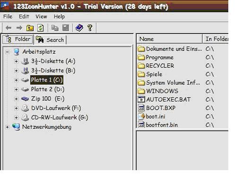Click the Back arrow toolbar icon
The image size is (242, 181).
pos(9,28)
